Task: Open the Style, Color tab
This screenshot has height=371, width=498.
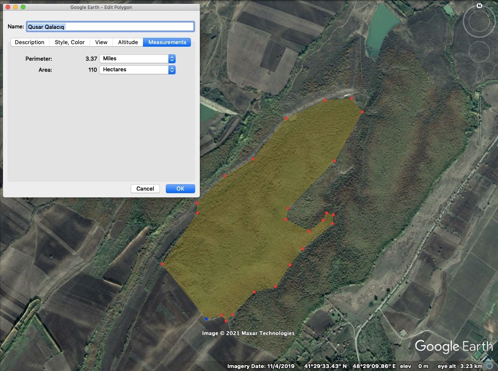Action: [x=70, y=42]
